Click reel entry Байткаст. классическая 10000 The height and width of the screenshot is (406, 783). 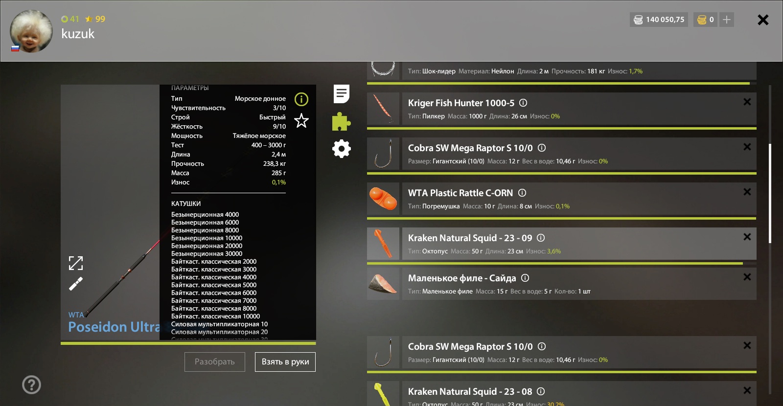(x=215, y=316)
